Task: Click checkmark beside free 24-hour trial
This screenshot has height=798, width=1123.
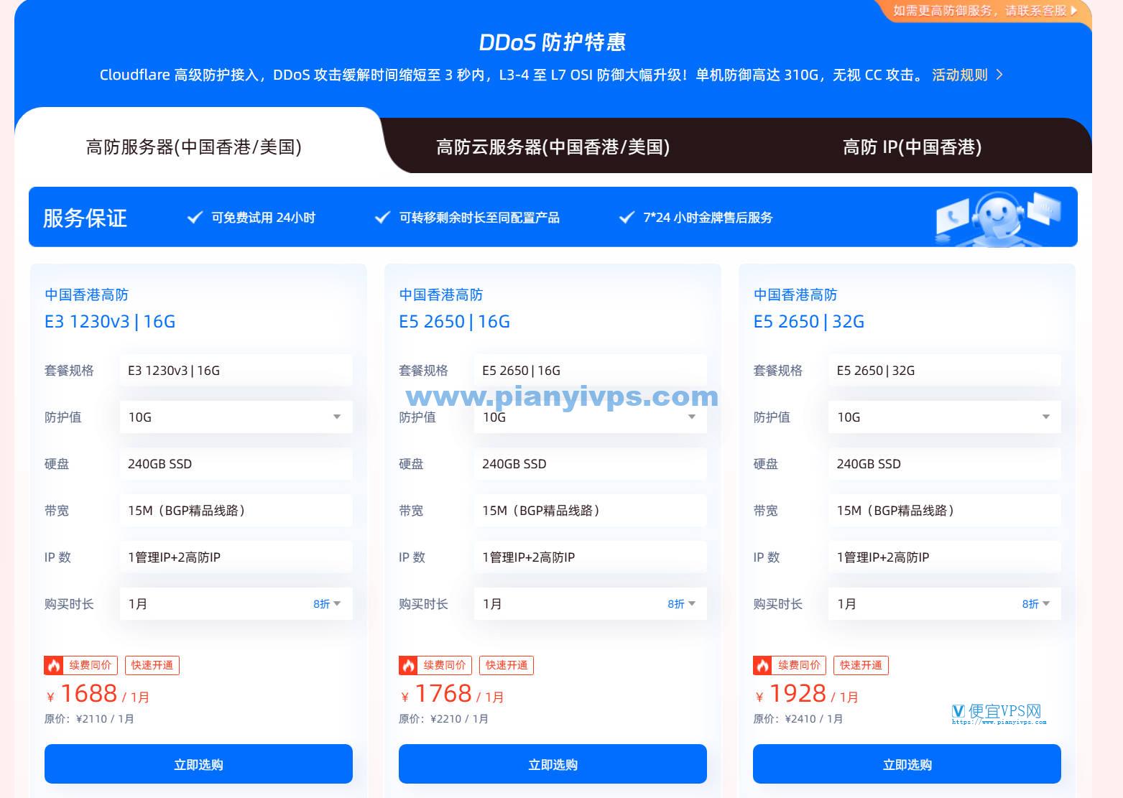Action: tap(195, 218)
